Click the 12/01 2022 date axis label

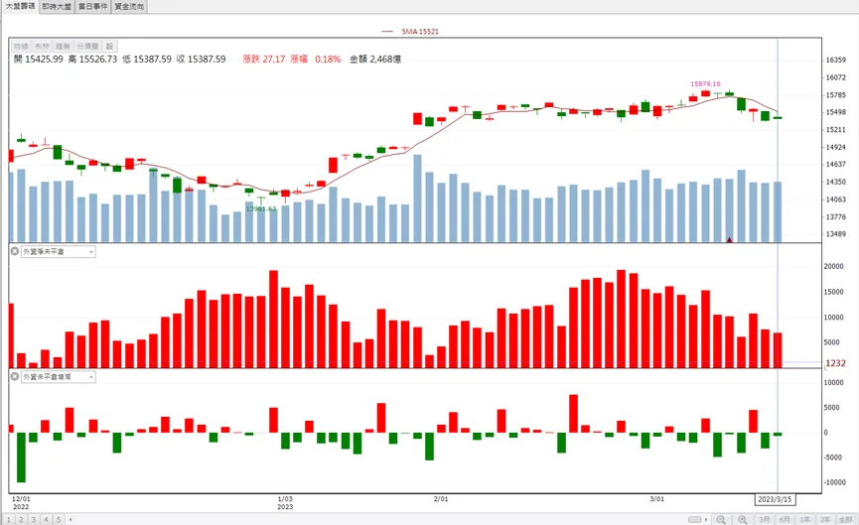point(22,503)
